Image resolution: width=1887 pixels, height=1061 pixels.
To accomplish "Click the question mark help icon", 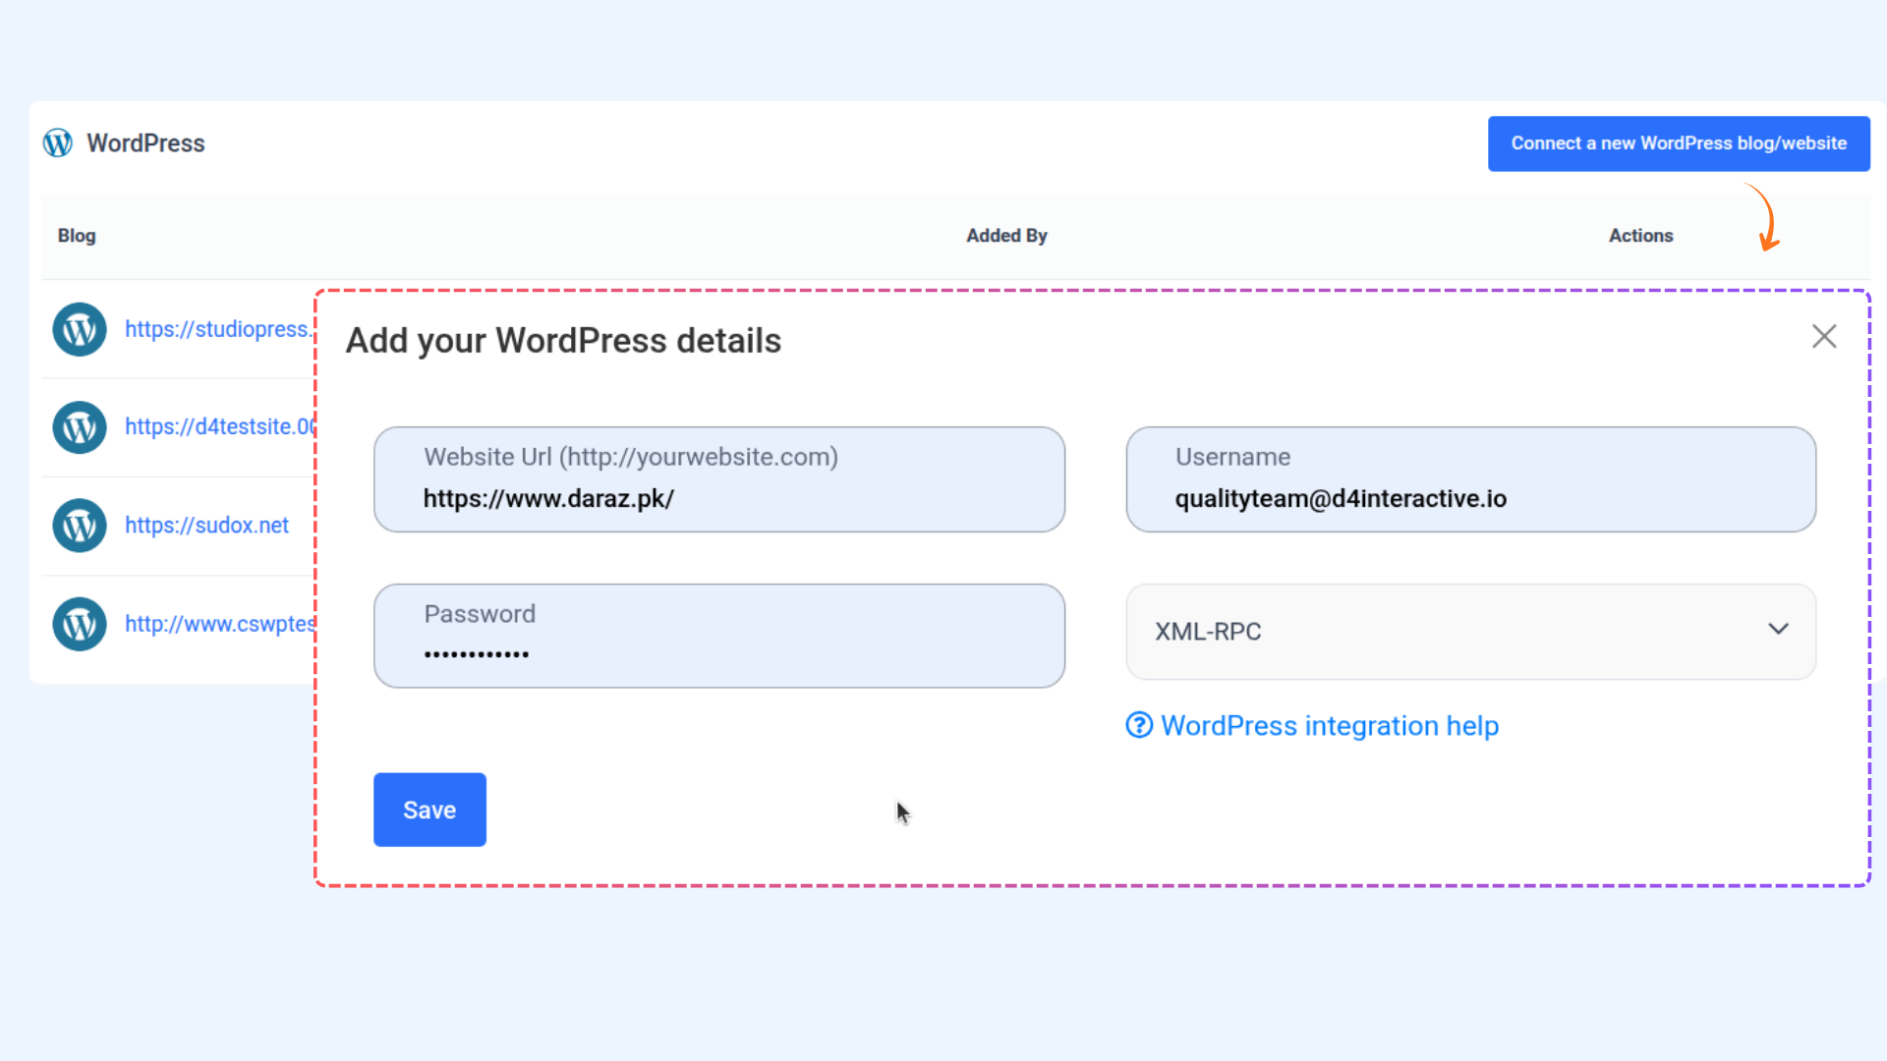I will [1139, 725].
